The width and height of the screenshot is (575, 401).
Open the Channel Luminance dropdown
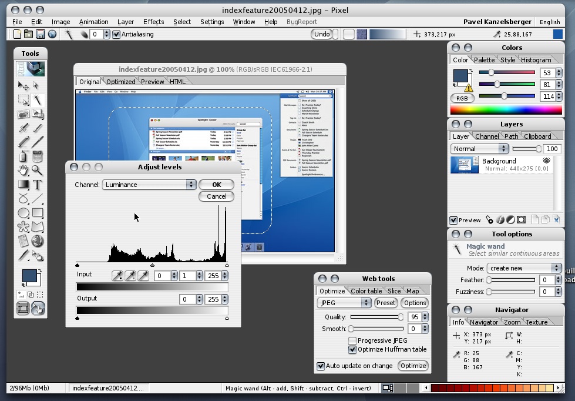coord(149,185)
